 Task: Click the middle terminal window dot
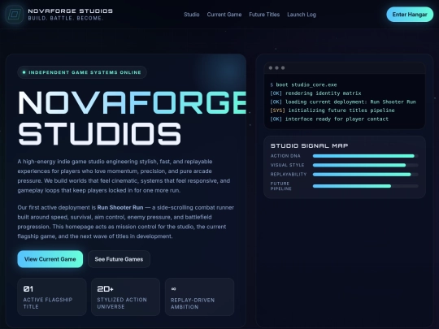tap(276, 68)
